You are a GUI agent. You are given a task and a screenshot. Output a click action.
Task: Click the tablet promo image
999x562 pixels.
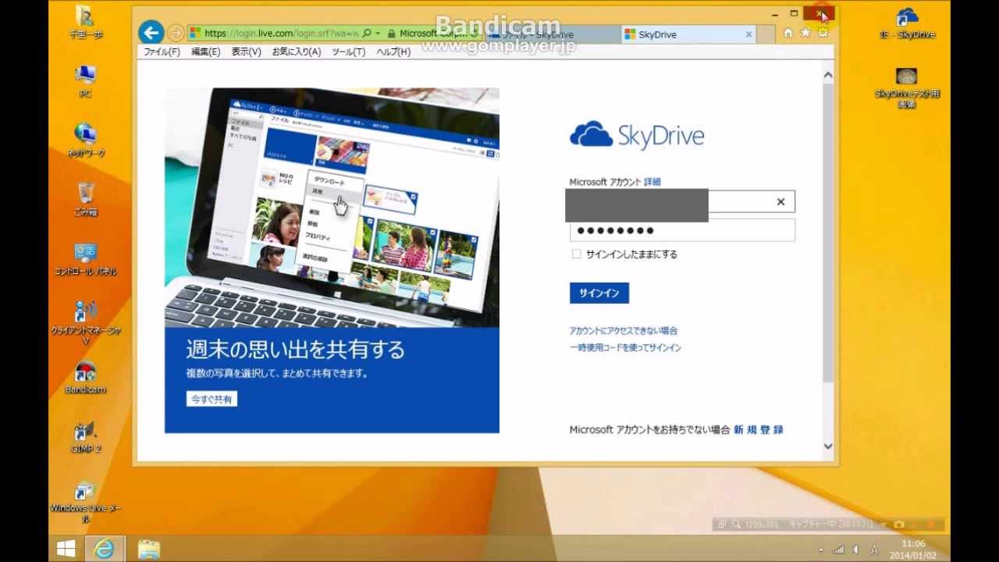(x=332, y=208)
